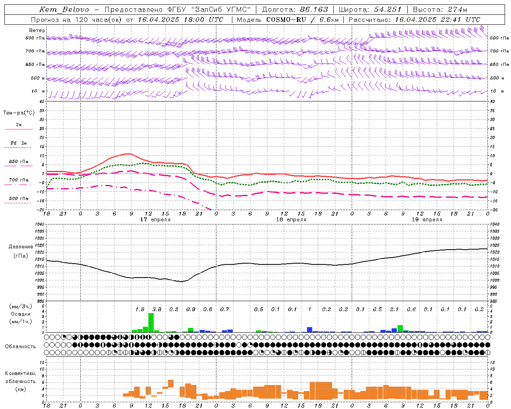Image resolution: width=511 pixels, height=409 pixels.
Task: Click the "Высота: 274м" elevation value
Action: pos(440,10)
